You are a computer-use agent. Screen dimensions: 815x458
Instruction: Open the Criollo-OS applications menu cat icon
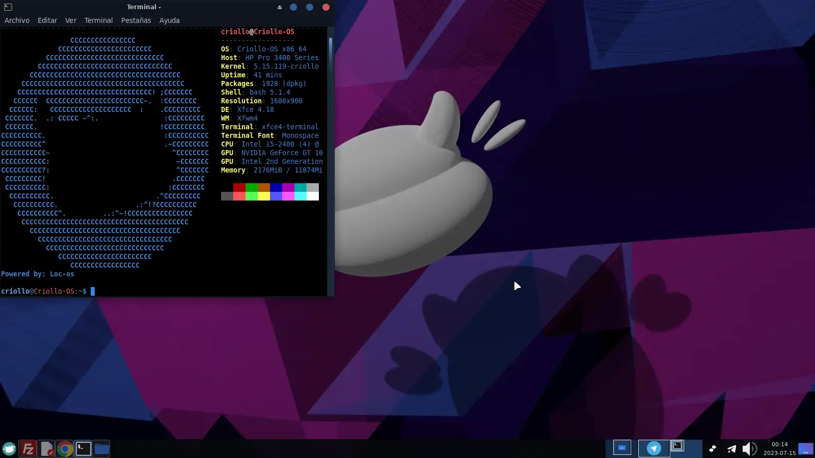[x=9, y=449]
